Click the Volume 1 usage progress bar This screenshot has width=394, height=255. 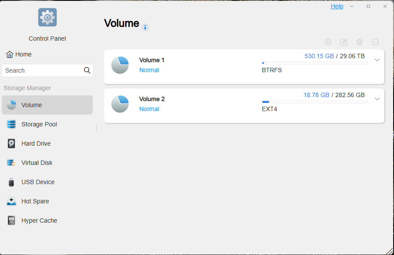pos(315,63)
